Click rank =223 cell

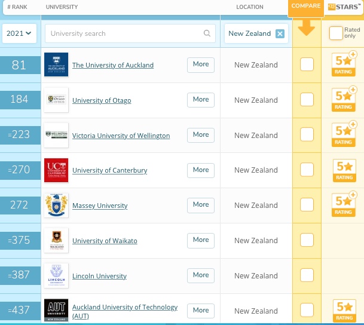tap(20, 135)
